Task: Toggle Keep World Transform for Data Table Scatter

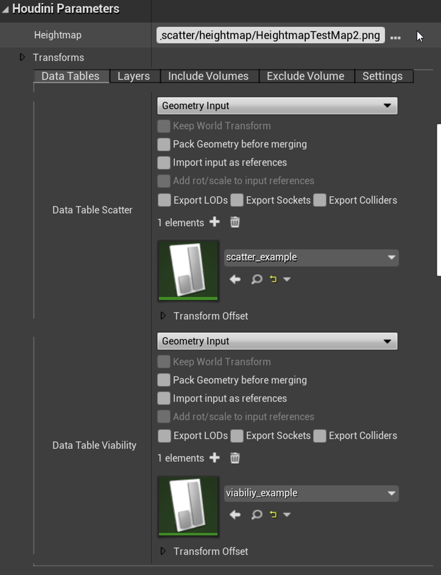Action: tap(164, 126)
